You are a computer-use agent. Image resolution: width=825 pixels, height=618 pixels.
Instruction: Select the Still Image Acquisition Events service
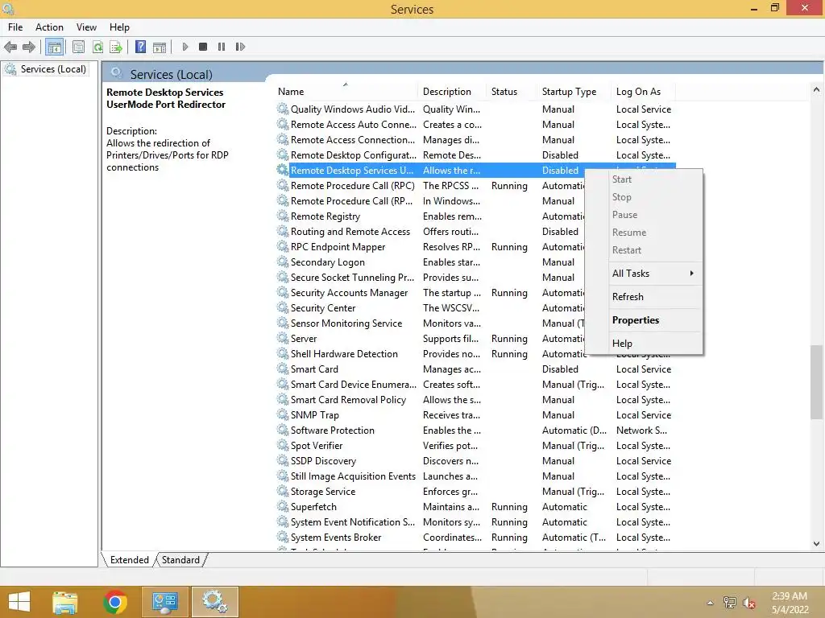click(353, 476)
